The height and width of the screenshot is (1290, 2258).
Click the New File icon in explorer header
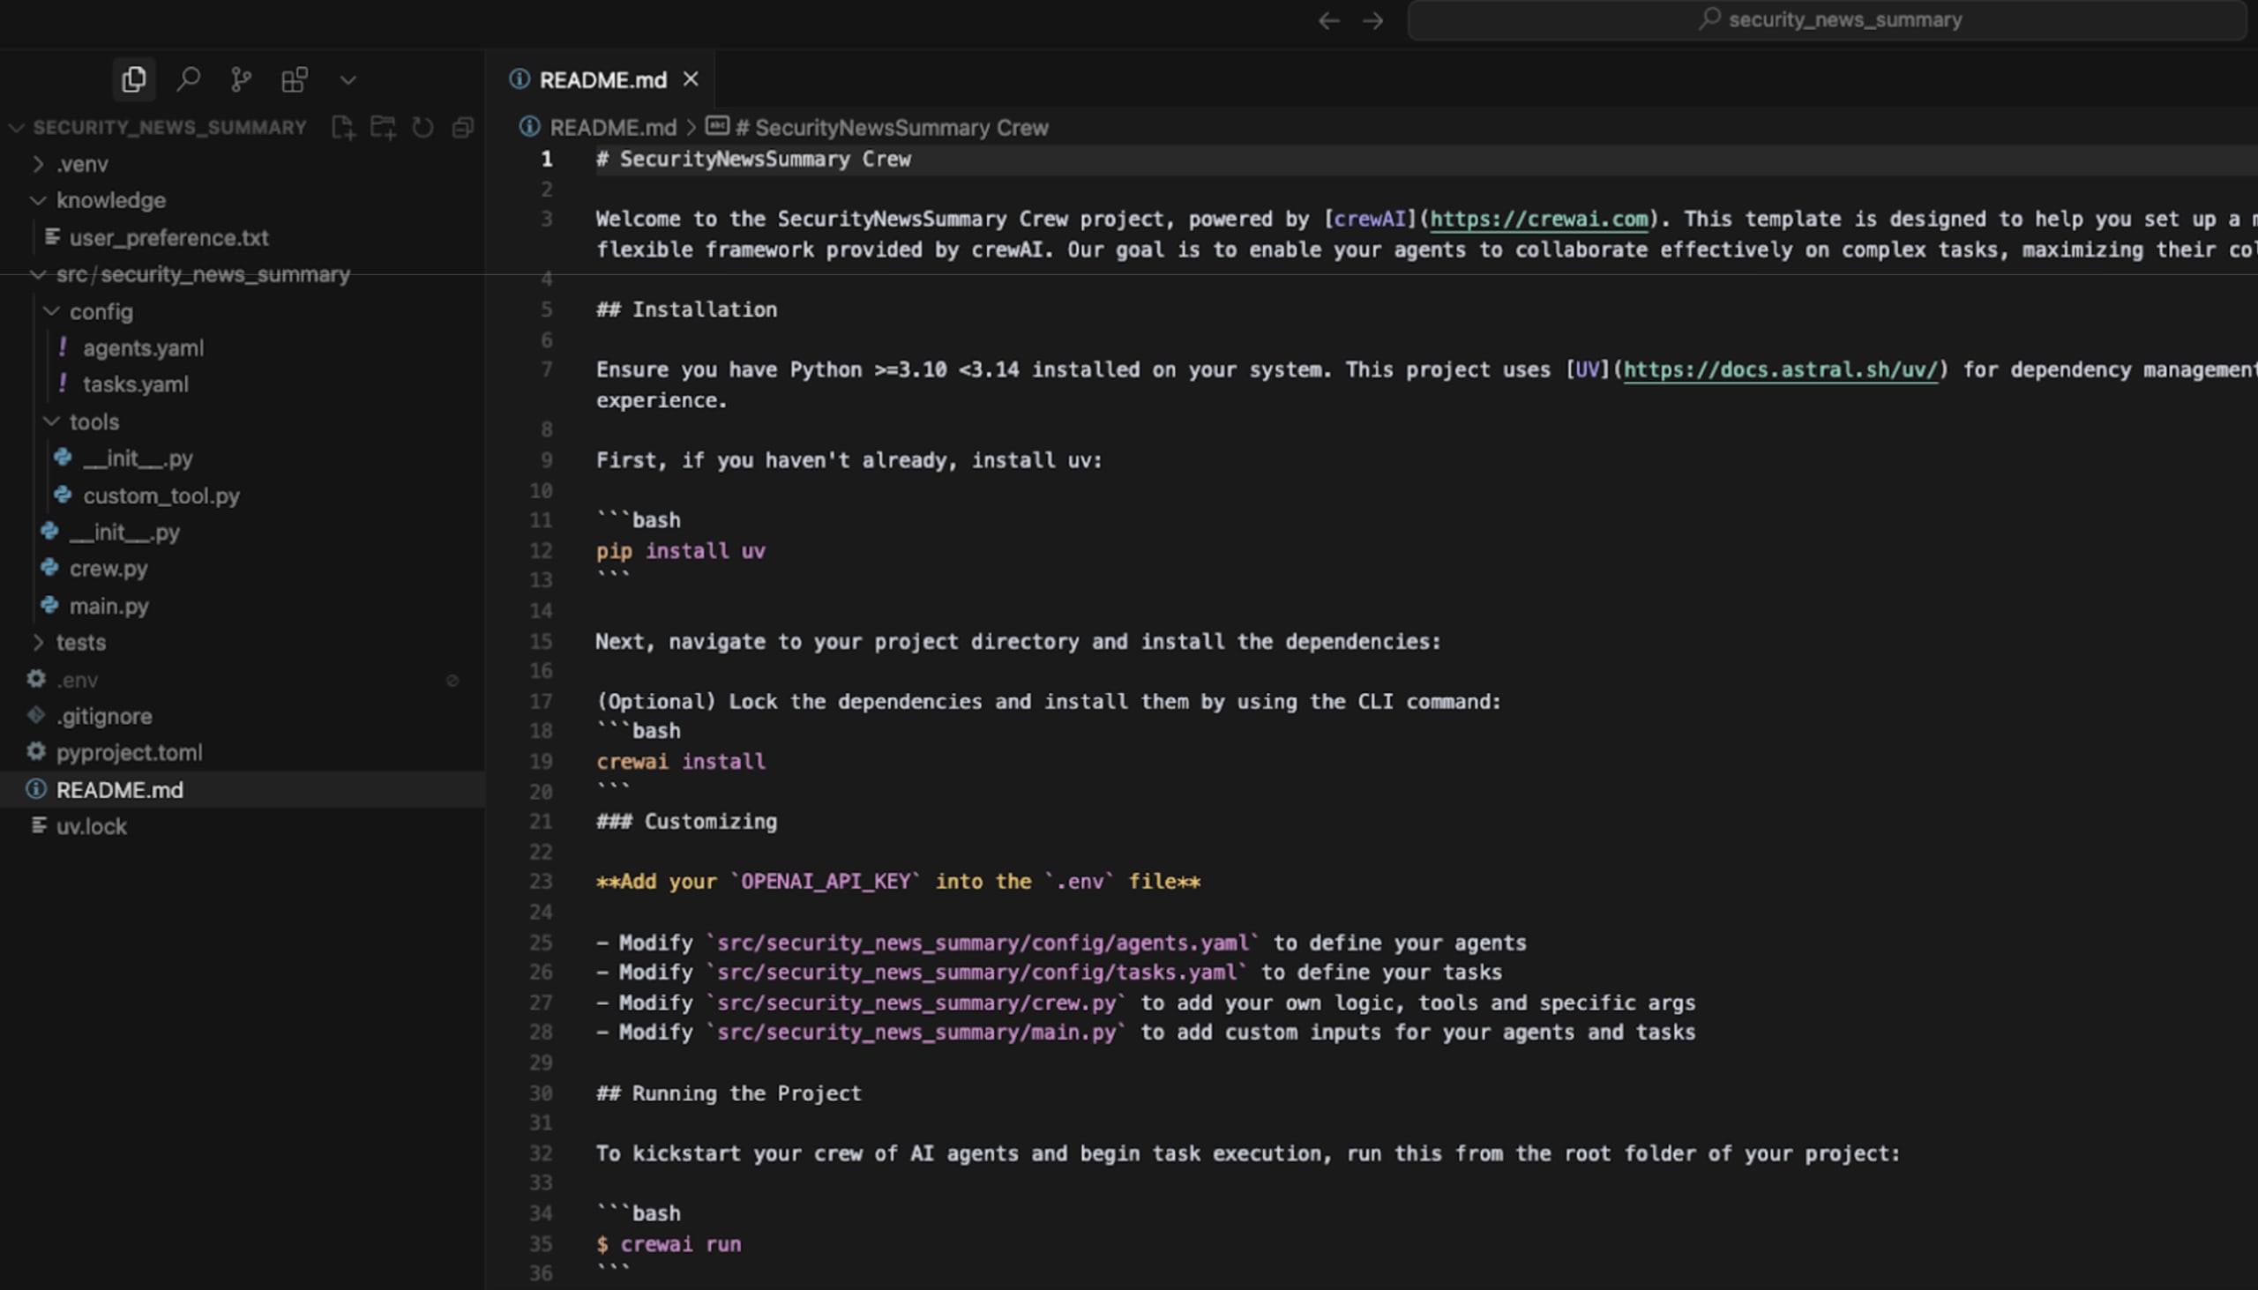pyautogui.click(x=343, y=128)
